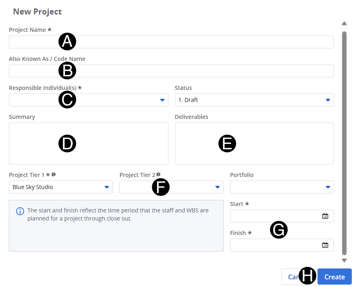The image size is (355, 287).
Task: Click the Project Tier 2 info icon
Action: point(158,175)
